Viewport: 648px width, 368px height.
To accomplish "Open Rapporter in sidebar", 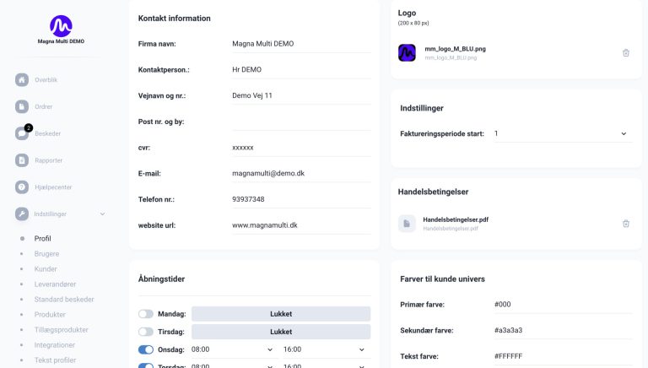I will (x=48, y=160).
